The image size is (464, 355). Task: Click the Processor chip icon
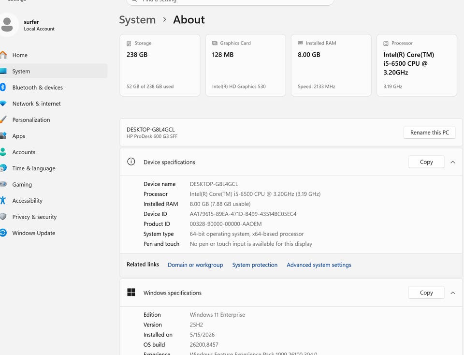(386, 43)
